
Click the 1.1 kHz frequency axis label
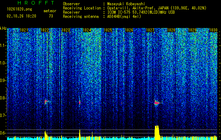(3, 45)
